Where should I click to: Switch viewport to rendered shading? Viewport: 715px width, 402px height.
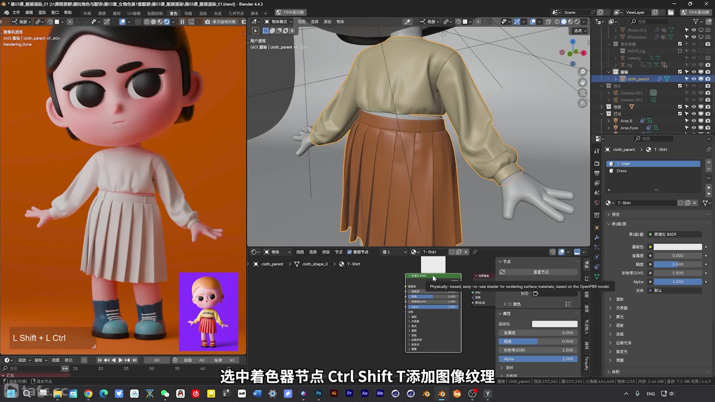coord(577,22)
